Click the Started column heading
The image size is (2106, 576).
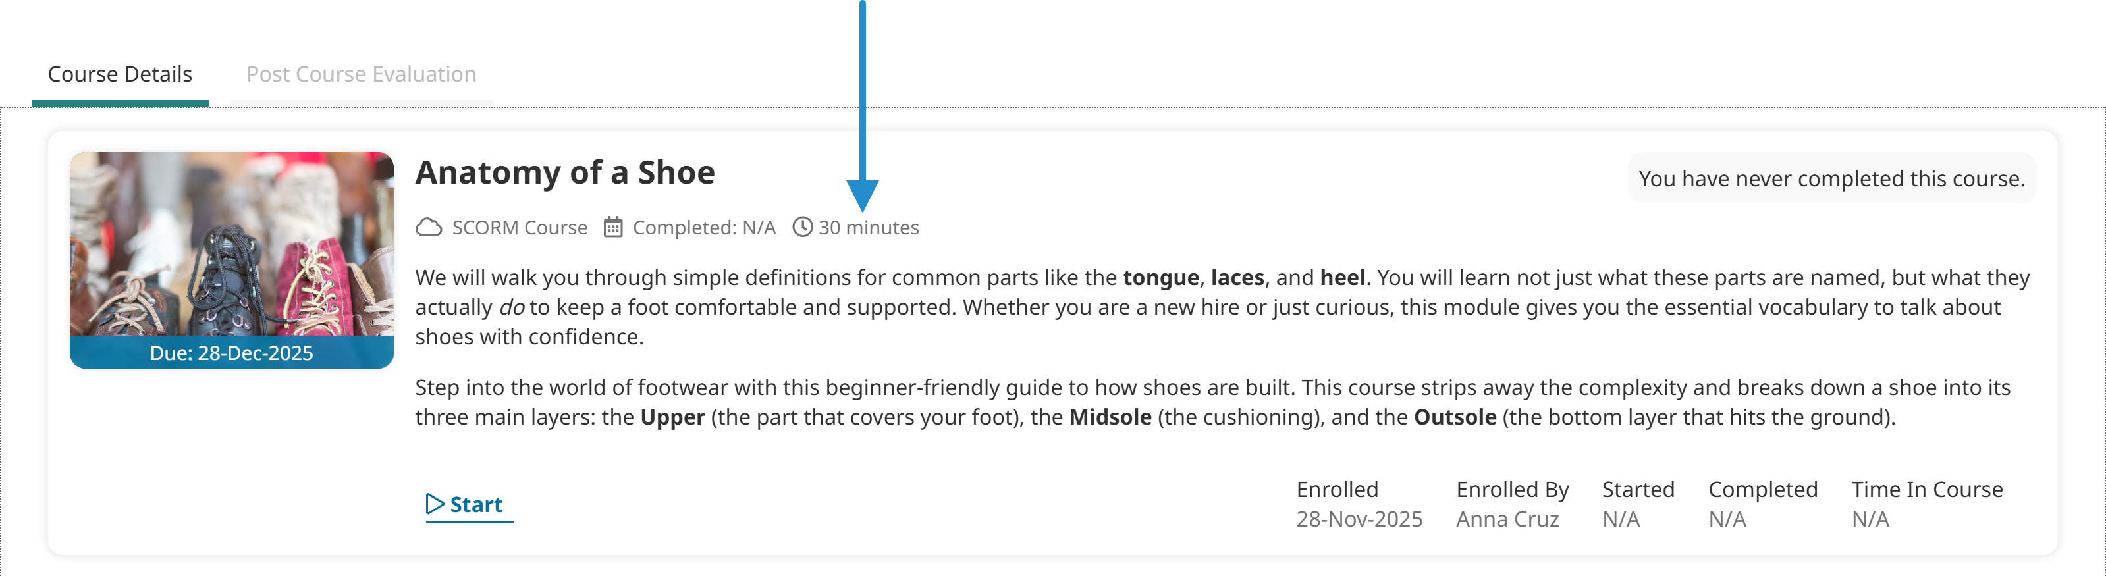[1638, 489]
